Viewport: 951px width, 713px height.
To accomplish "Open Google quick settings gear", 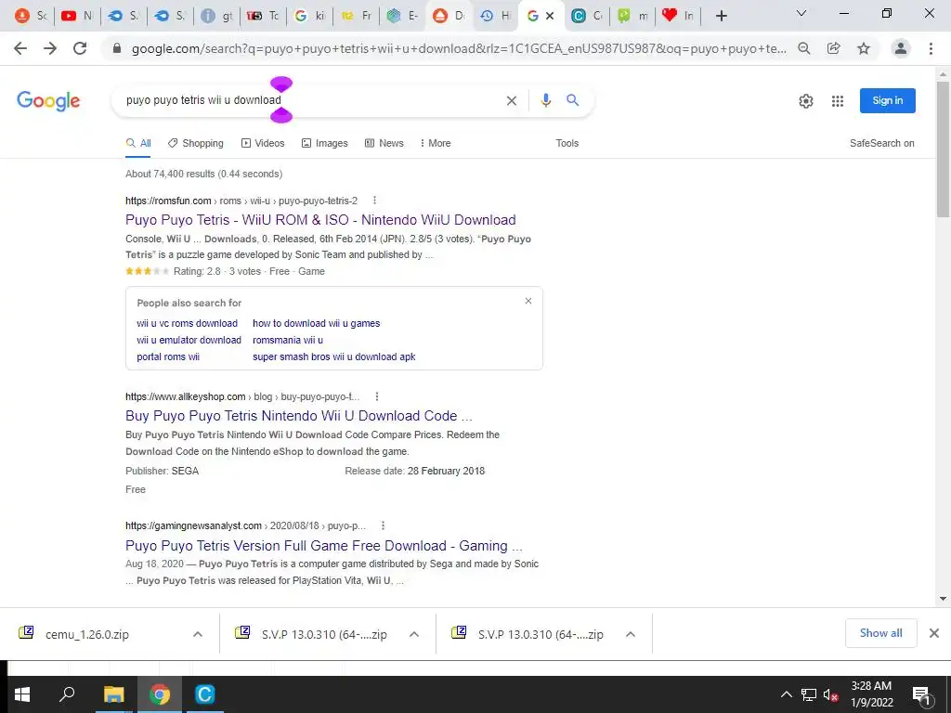I will coord(806,101).
